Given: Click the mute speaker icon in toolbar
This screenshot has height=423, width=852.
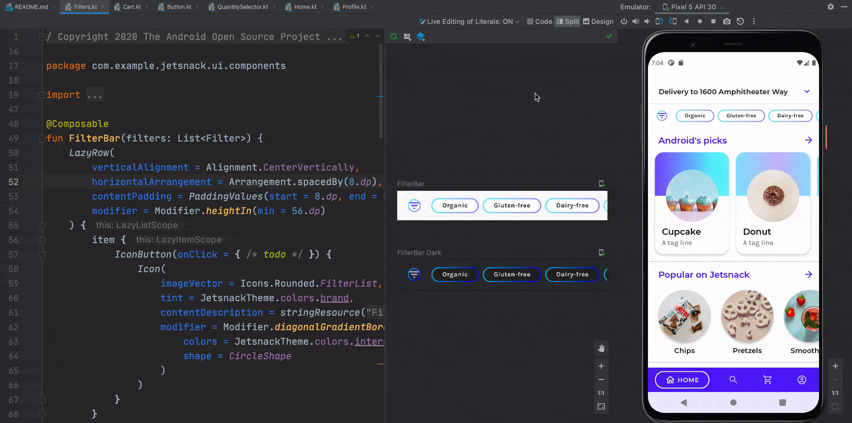Looking at the screenshot, I should tap(647, 22).
